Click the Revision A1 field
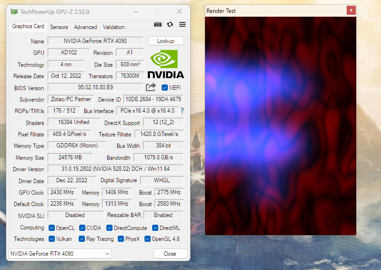Viewport: 381px width, 270px height. point(130,52)
